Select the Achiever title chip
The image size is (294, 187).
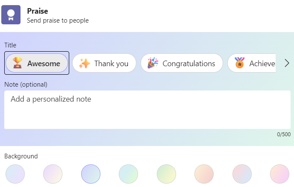[252, 63]
